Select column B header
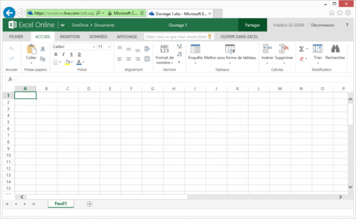The height and width of the screenshot is (219, 356). pos(46,88)
